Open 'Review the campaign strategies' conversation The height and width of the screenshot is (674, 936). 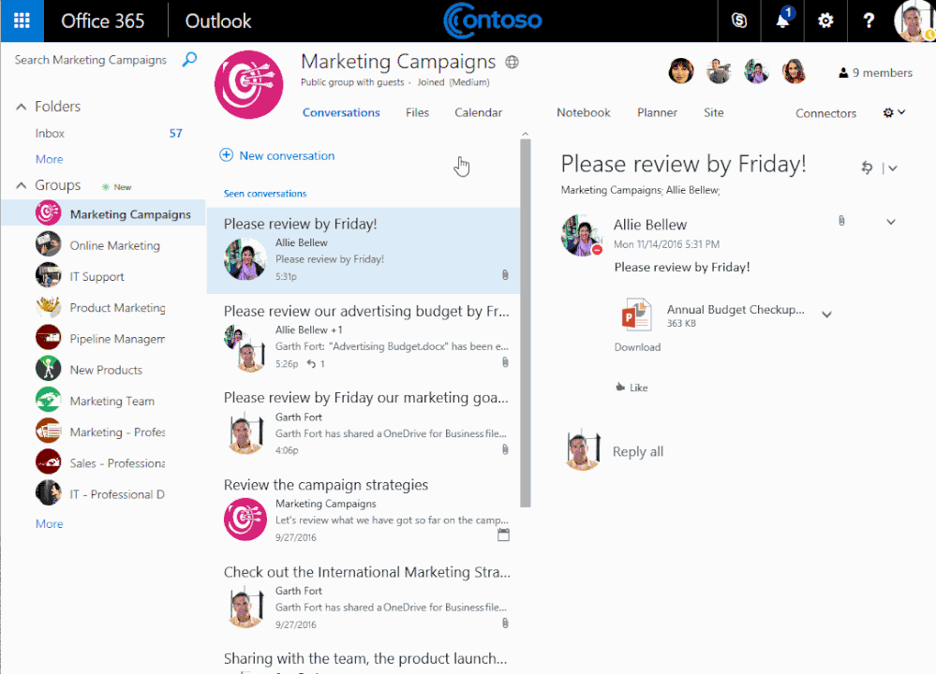pos(364,511)
